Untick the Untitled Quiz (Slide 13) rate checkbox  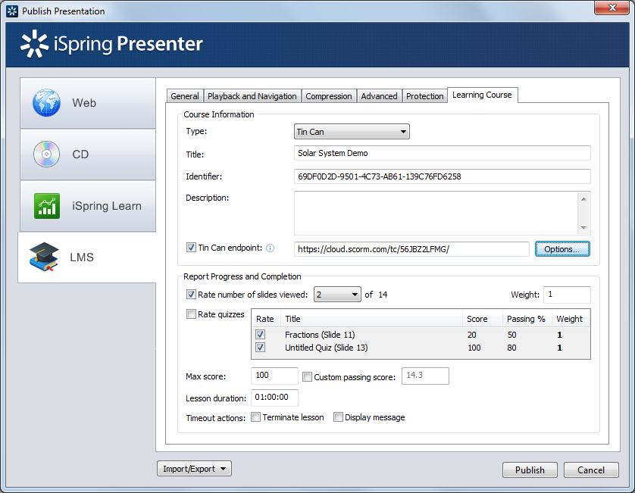point(261,348)
